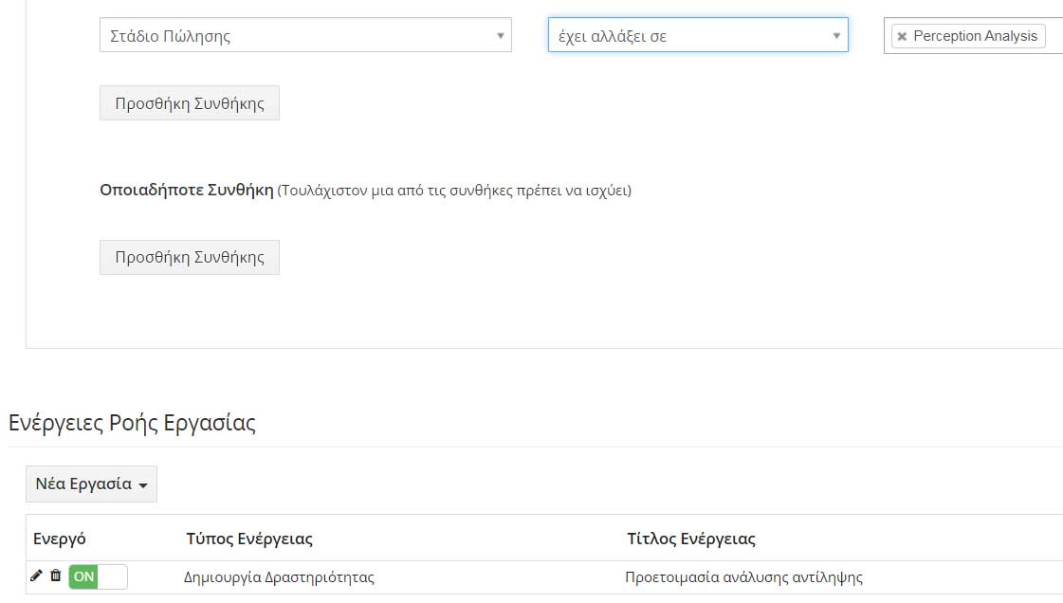Click the Ενεργό column header
Viewport: 1063px width, 603px height.
(x=60, y=539)
